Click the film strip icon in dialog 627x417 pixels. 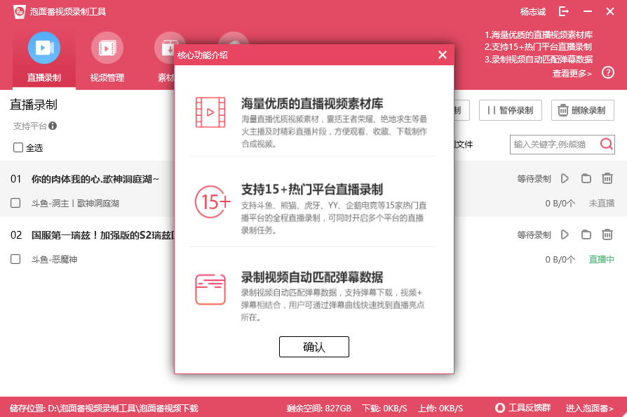(210, 112)
